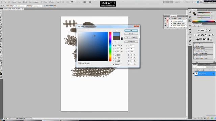Screen dimensions: 216x121
Task: Open the Edit menu
Action: pyautogui.click(x=9, y=2)
